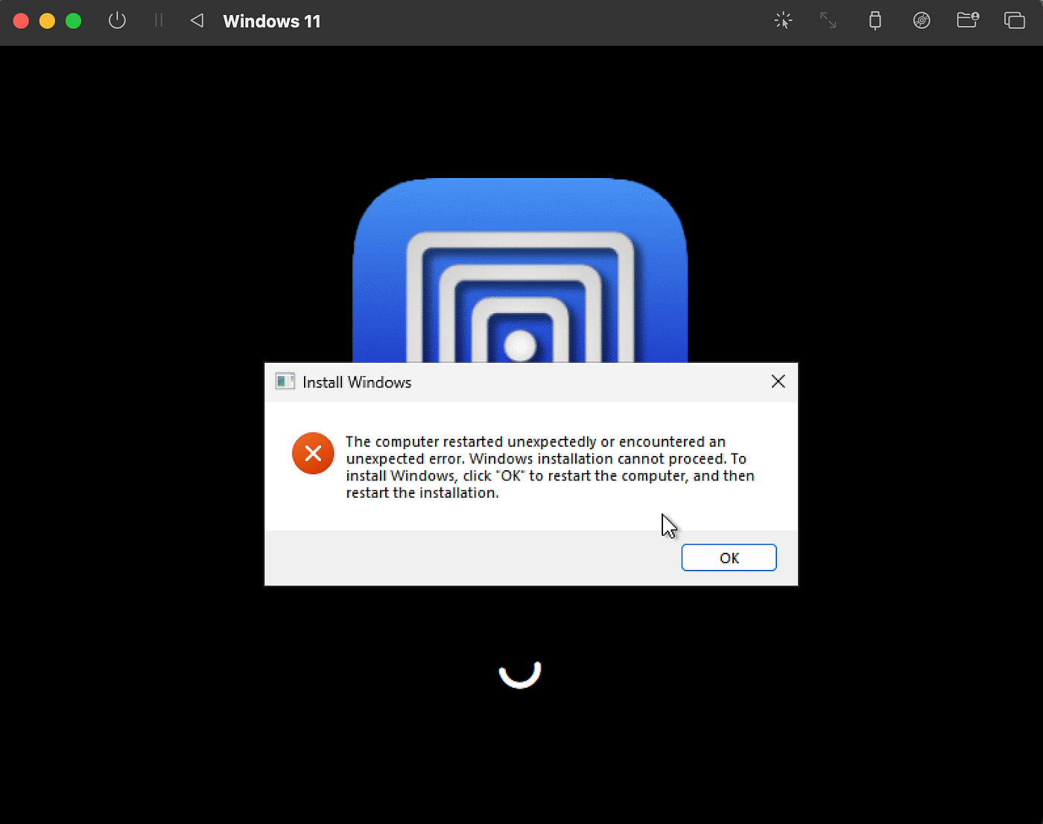Click the Windows 11 window title
1043x824 pixels.
coord(272,22)
